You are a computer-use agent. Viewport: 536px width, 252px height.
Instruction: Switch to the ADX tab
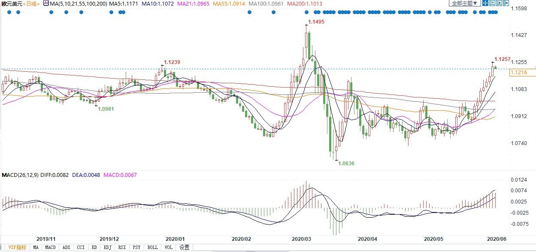coord(66,247)
